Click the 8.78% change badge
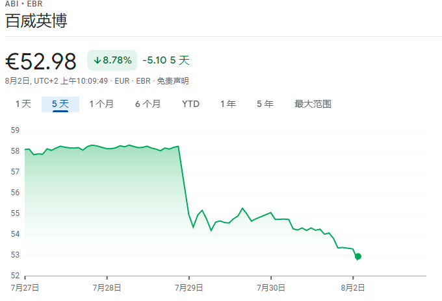Image resolution: width=442 pixels, height=301 pixels. tap(112, 60)
